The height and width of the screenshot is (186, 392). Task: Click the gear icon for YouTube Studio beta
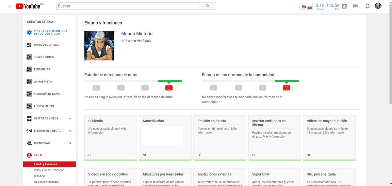tap(29, 32)
